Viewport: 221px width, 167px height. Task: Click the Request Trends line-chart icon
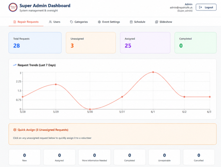[x=15, y=65]
